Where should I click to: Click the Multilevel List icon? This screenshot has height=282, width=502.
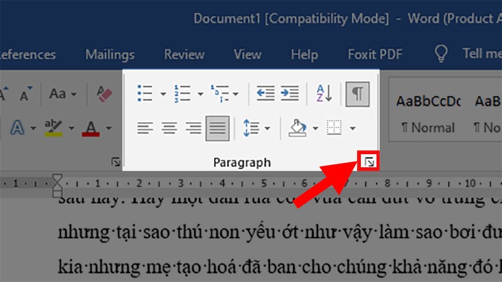click(x=220, y=93)
